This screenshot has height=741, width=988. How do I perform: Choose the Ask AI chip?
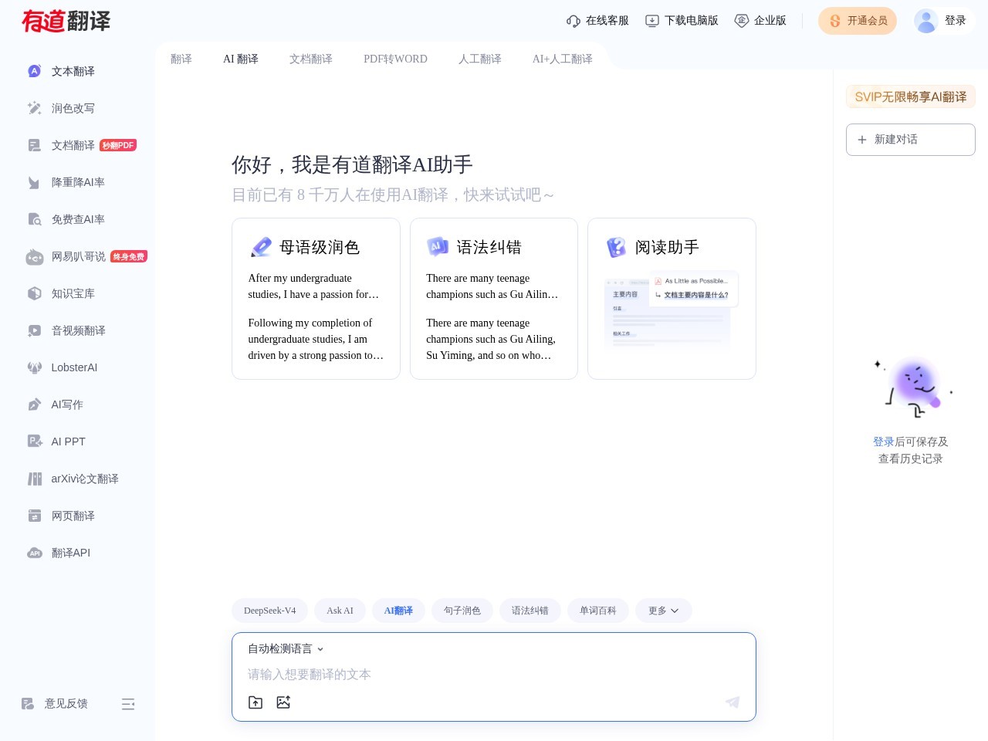click(x=340, y=611)
